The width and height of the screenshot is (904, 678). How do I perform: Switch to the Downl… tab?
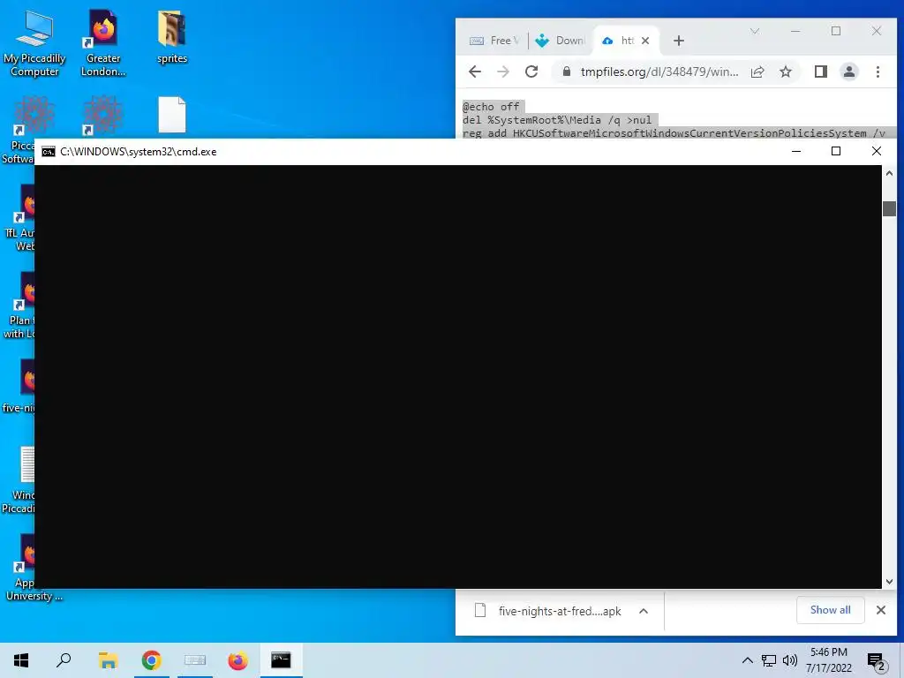pos(561,41)
